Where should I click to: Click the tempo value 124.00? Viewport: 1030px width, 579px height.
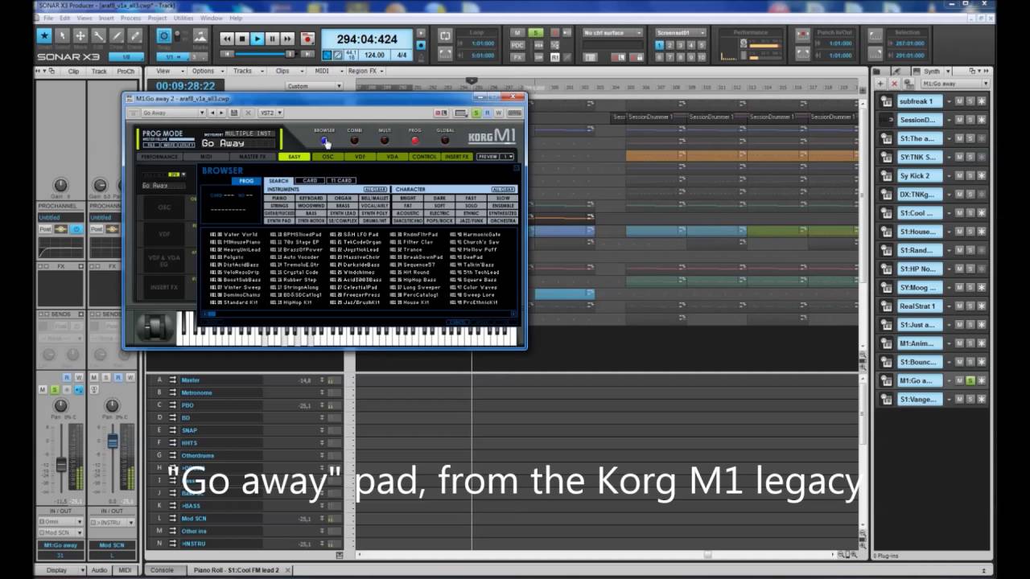(x=374, y=55)
